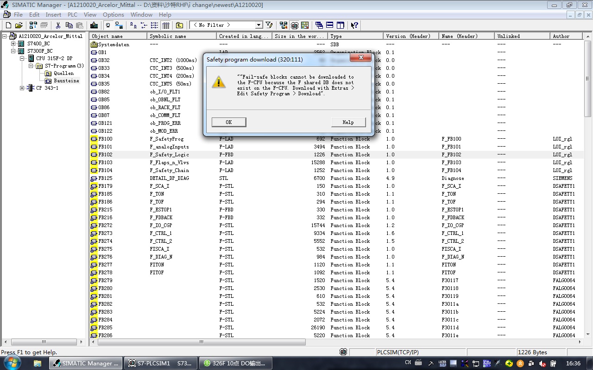Switch to Offline view toolbar icon
This screenshot has height=370, width=593.
click(x=108, y=25)
